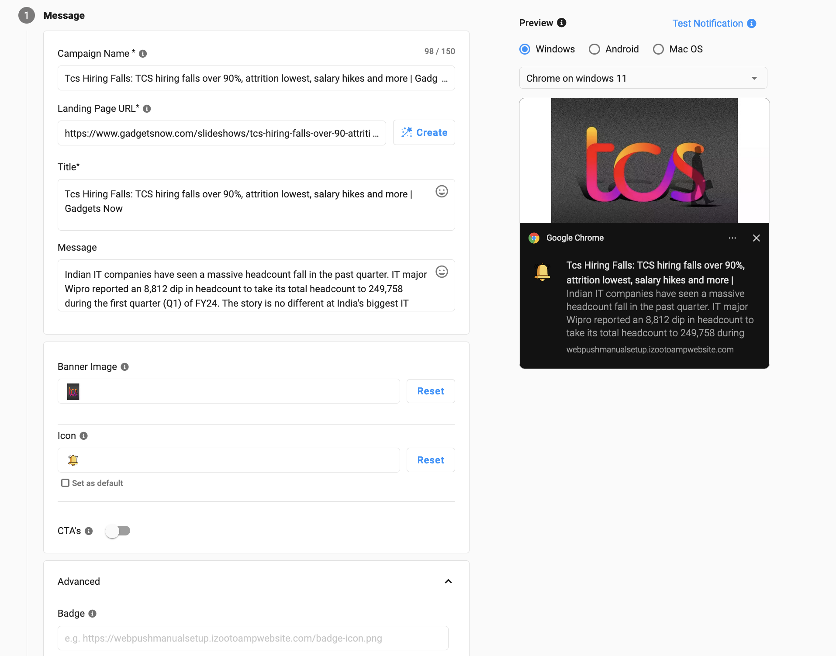This screenshot has height=656, width=836.
Task: Click webpushmanualsetup.izootoampwebsite.com in preview
Action: pyautogui.click(x=649, y=350)
